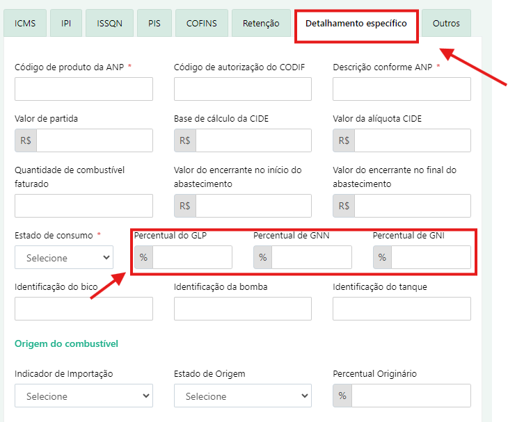Focus the Percentual Originário input

point(411,396)
